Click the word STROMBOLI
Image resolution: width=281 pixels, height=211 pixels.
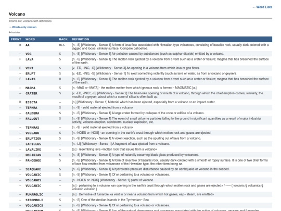[x=34, y=200]
